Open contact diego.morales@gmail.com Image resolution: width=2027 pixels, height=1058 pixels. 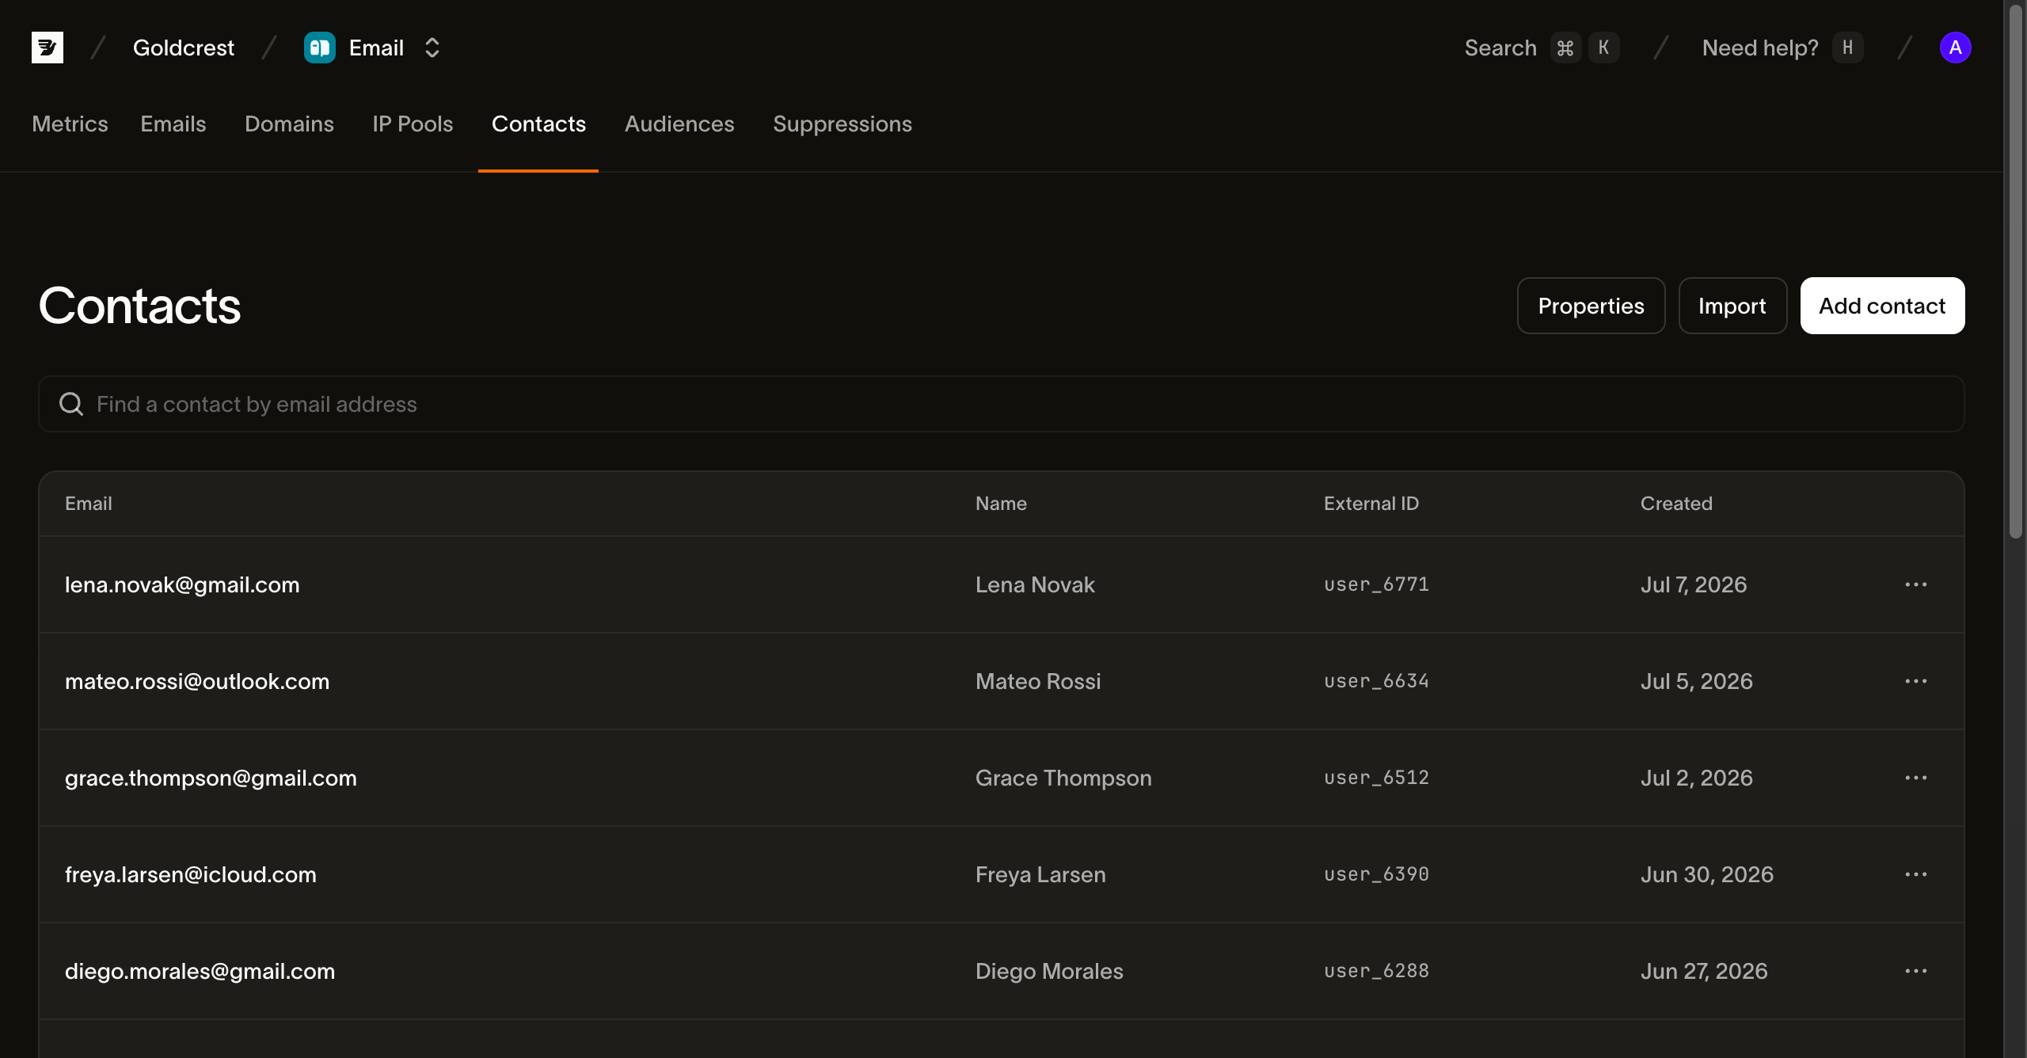[200, 971]
